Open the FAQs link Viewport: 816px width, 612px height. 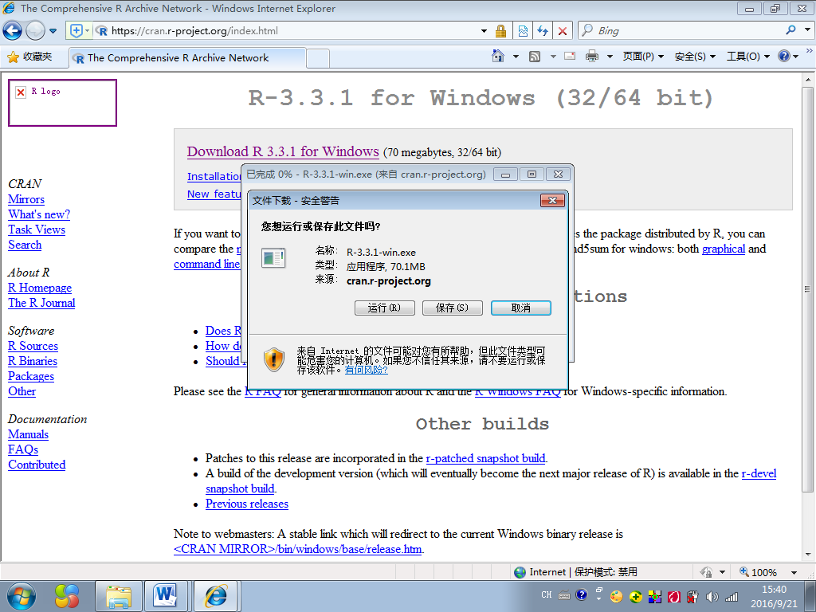coord(23,449)
